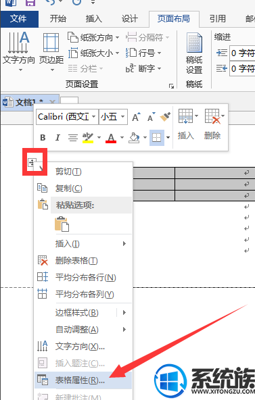Image resolution: width=255 pixels, height=400 pixels.
Task: Switch to the 插入 ribbon tab
Action: [93, 19]
